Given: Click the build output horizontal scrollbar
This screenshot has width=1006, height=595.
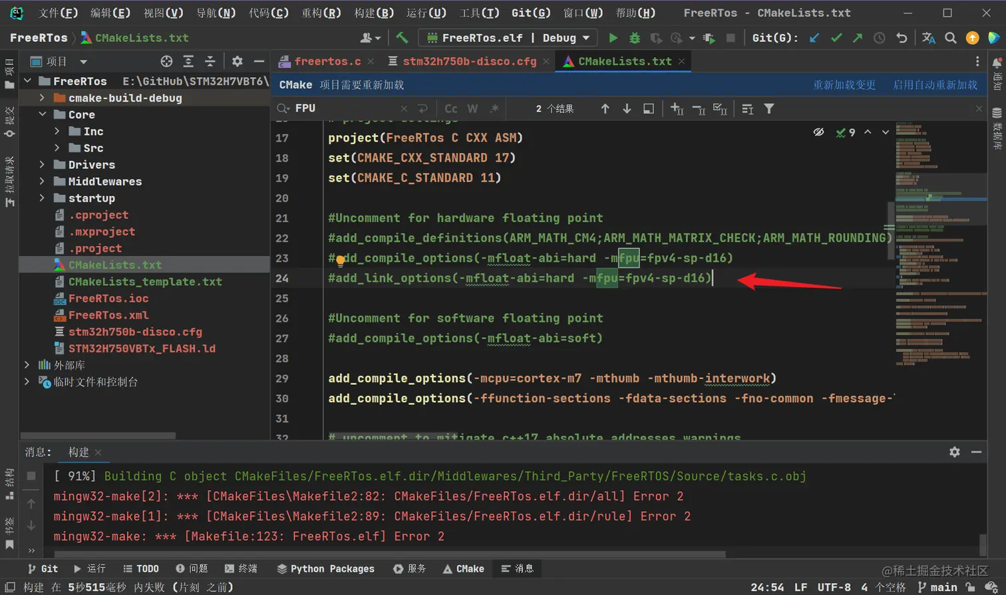Looking at the screenshot, I should pos(389,553).
